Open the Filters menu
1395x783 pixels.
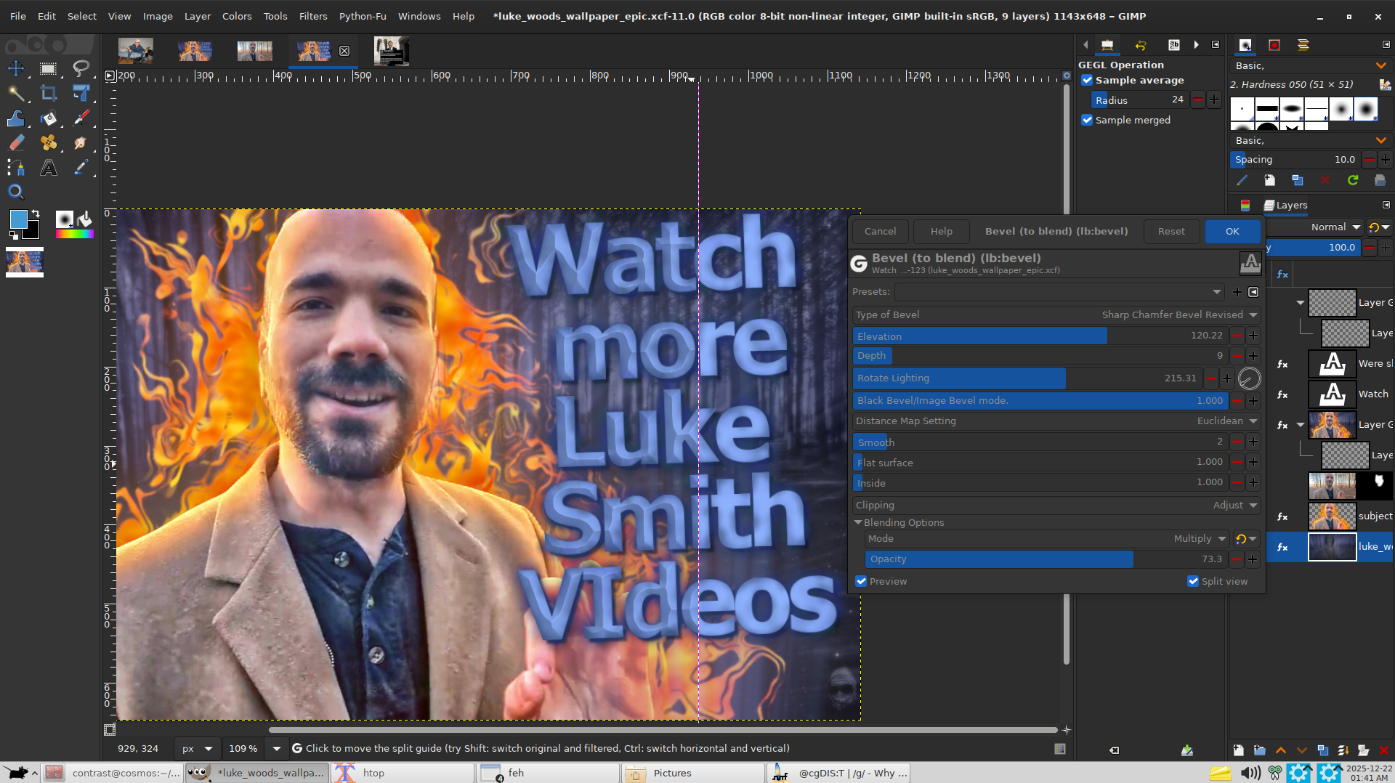point(312,16)
